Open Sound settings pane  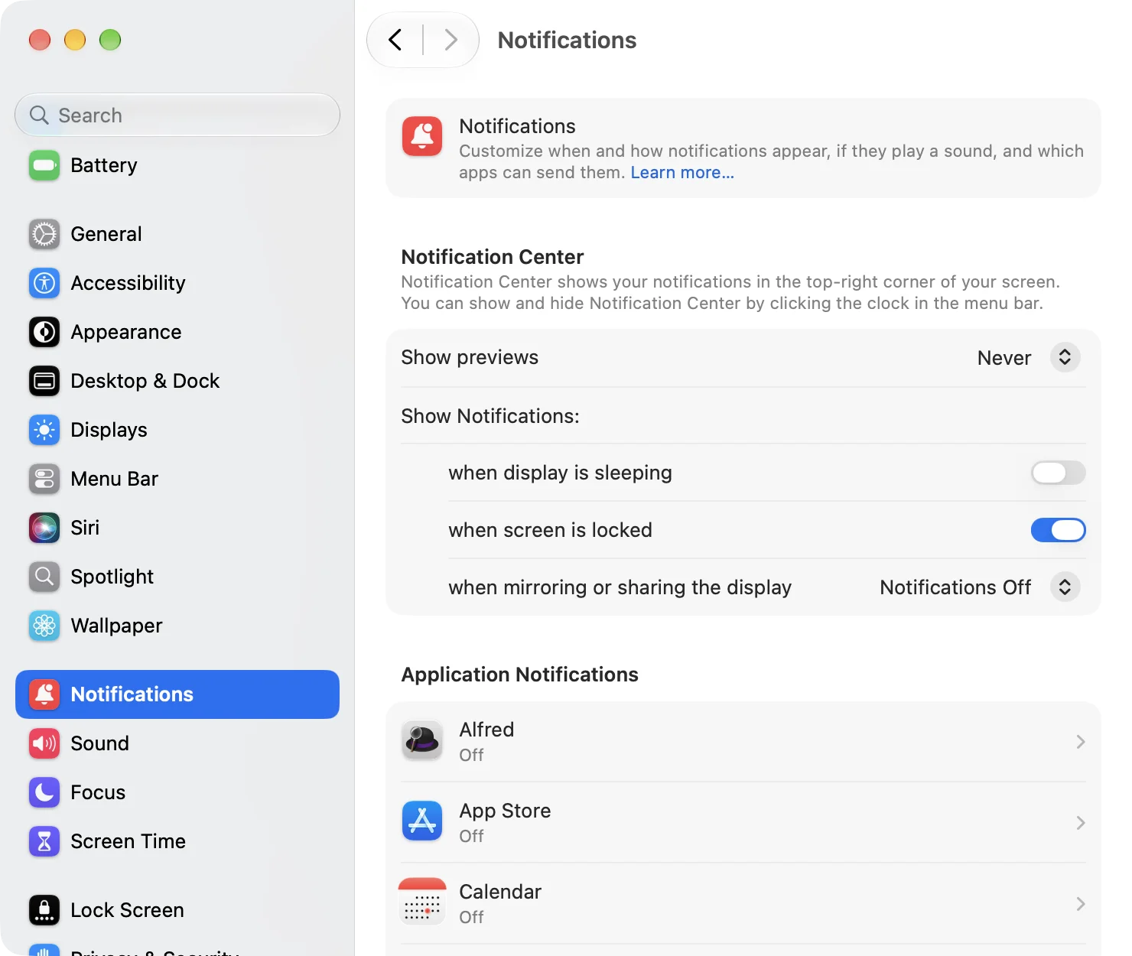(177, 743)
